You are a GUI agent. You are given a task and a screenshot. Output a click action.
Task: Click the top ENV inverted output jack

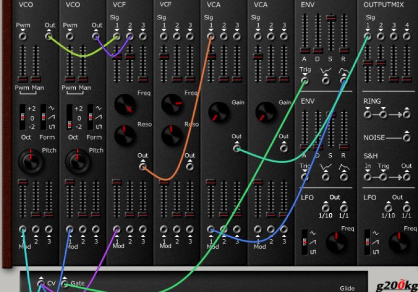tap(326, 80)
